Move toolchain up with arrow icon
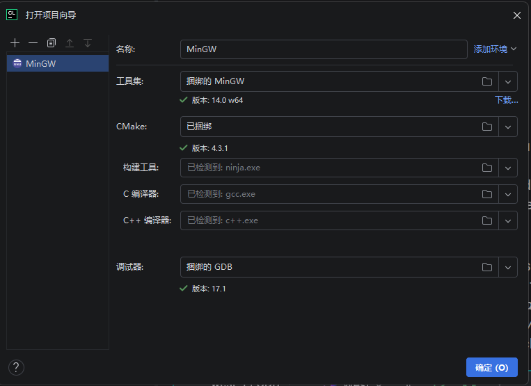Viewport: 531px width, 386px height. (x=70, y=43)
